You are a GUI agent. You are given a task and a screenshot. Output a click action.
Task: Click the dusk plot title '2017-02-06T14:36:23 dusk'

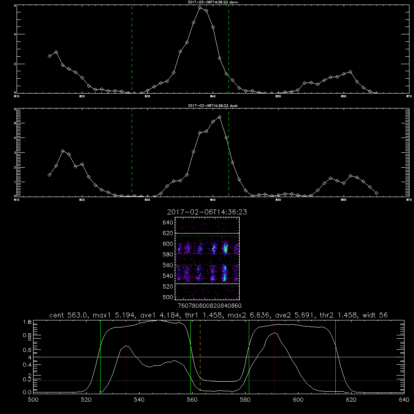pos(213,106)
